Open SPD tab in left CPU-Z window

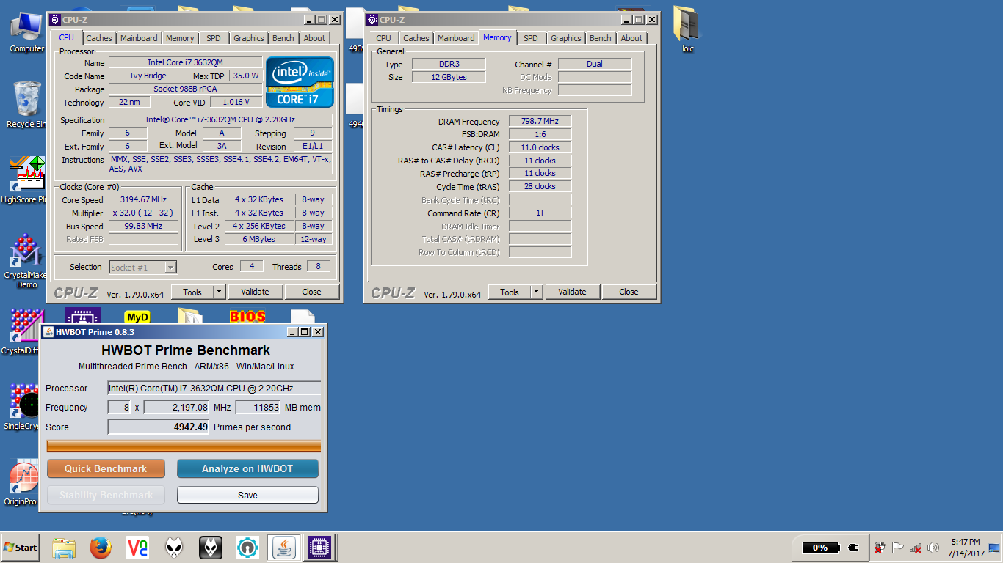[x=213, y=38]
